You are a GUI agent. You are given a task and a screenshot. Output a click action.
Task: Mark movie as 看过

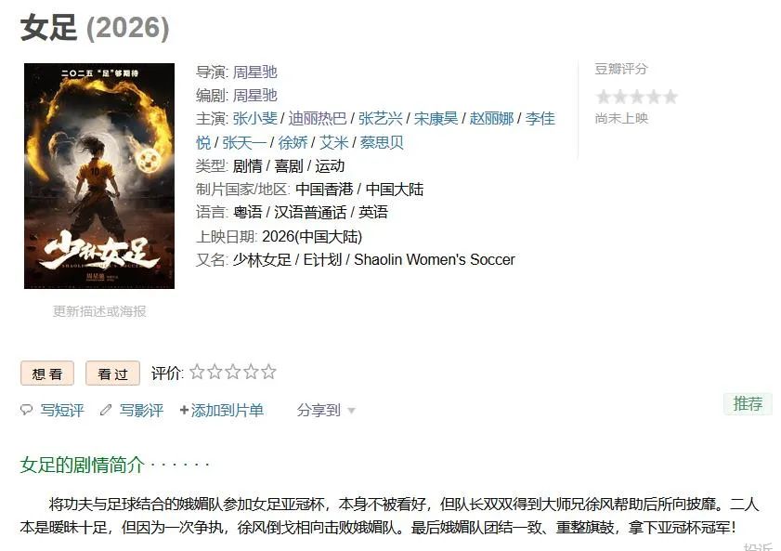112,374
